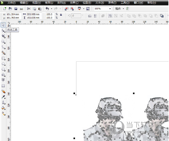Expand the Application launcher dropdown arrow
The width and height of the screenshot is (169, 141).
pos(84,9)
